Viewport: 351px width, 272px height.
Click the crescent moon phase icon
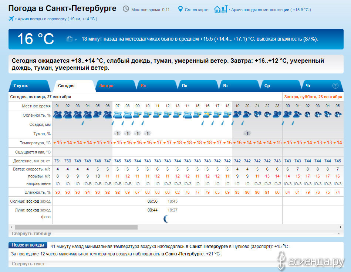(166, 219)
